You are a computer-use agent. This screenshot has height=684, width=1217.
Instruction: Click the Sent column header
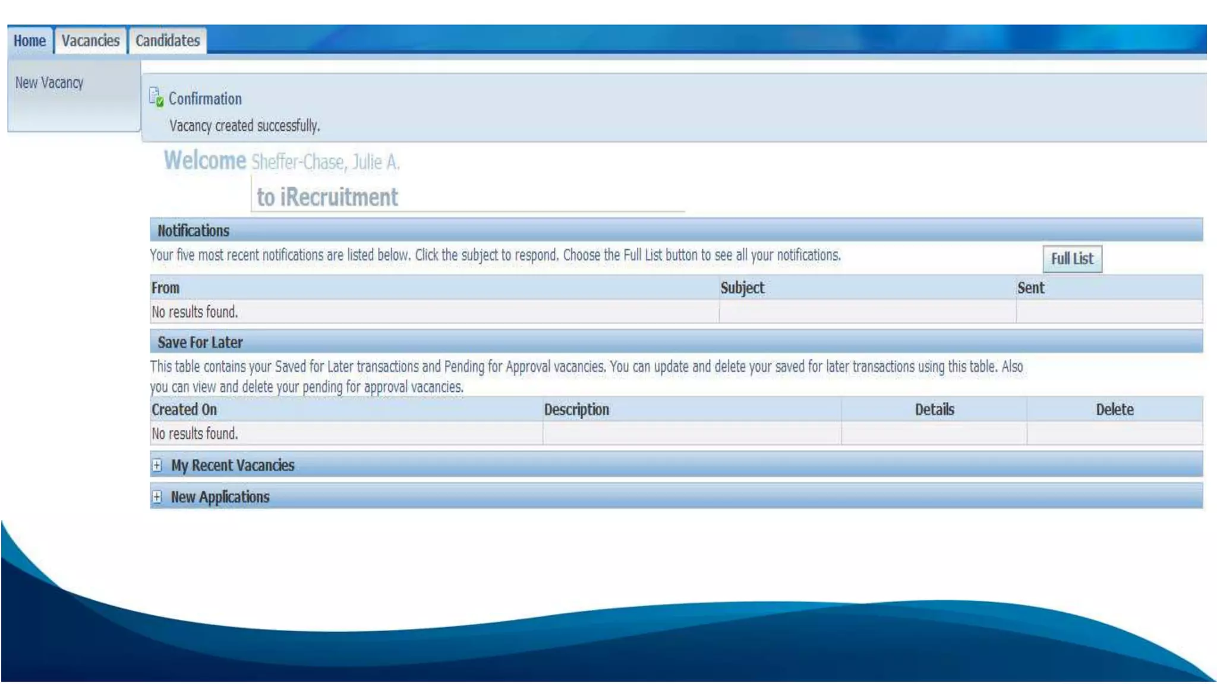pos(1030,288)
